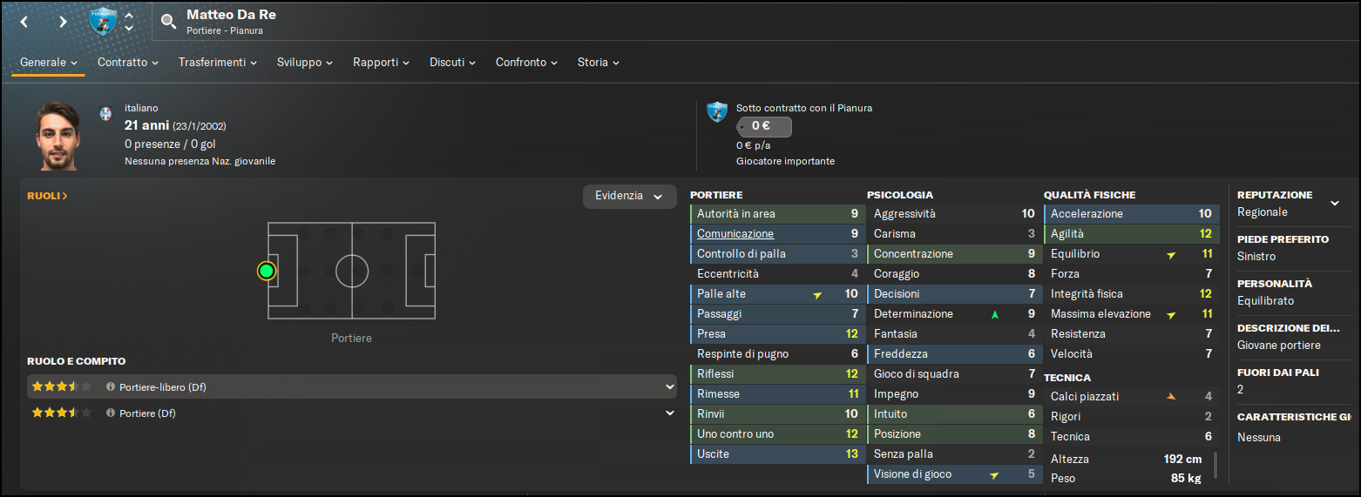Go forward with the right arrow
This screenshot has height=497, width=1361.
(63, 22)
